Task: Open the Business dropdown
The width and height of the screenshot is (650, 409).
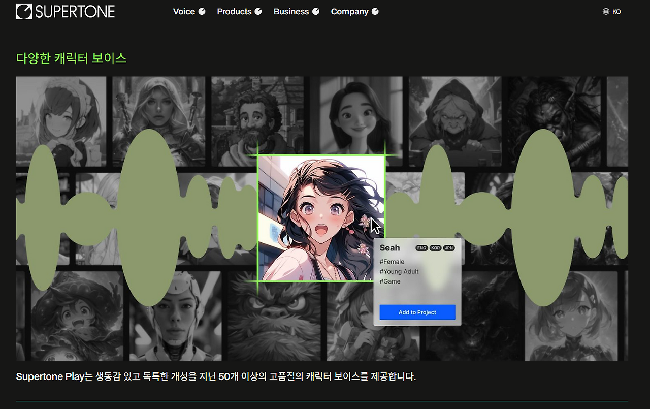Action: (291, 11)
